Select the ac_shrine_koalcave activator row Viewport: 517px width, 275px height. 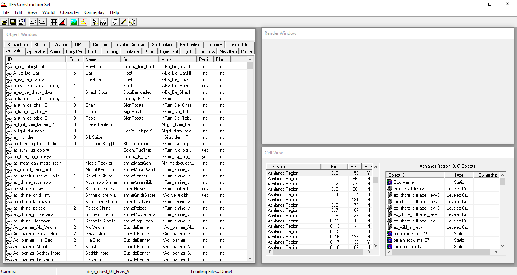tap(126, 202)
